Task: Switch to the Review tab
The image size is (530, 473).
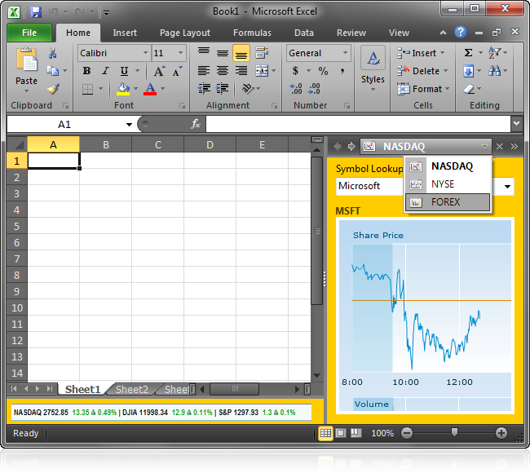Action: point(351,33)
